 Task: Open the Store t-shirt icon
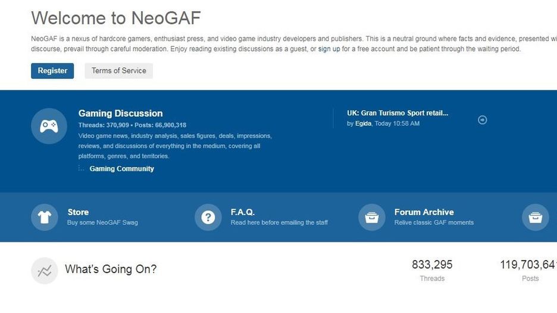[x=45, y=217]
